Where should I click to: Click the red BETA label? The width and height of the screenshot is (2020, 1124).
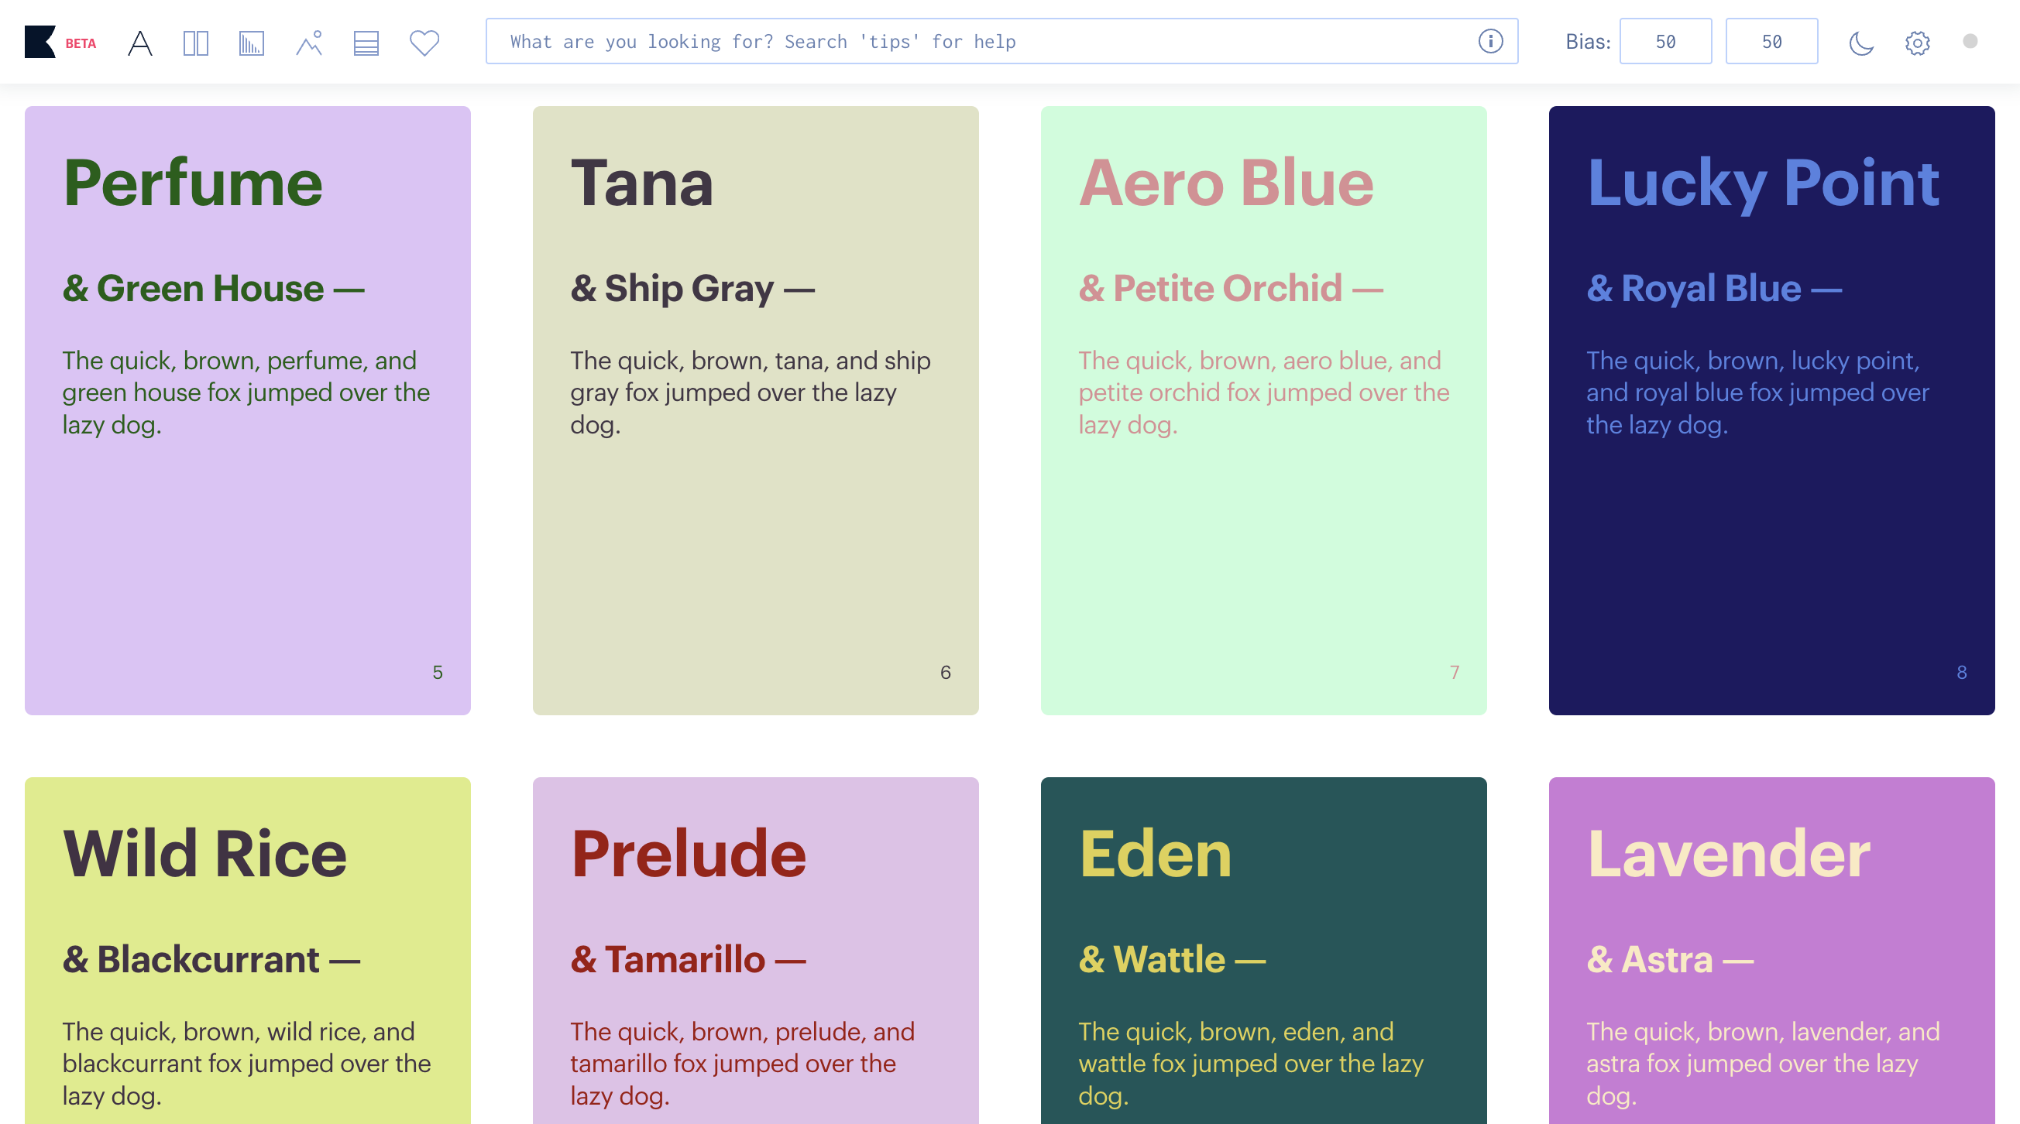tap(81, 43)
